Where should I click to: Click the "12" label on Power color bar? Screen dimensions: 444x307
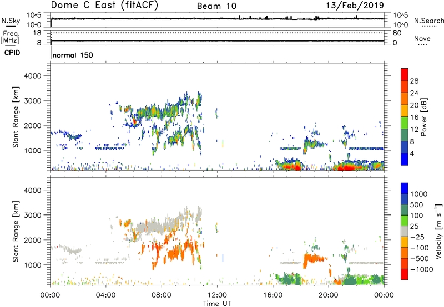click(x=414, y=130)
